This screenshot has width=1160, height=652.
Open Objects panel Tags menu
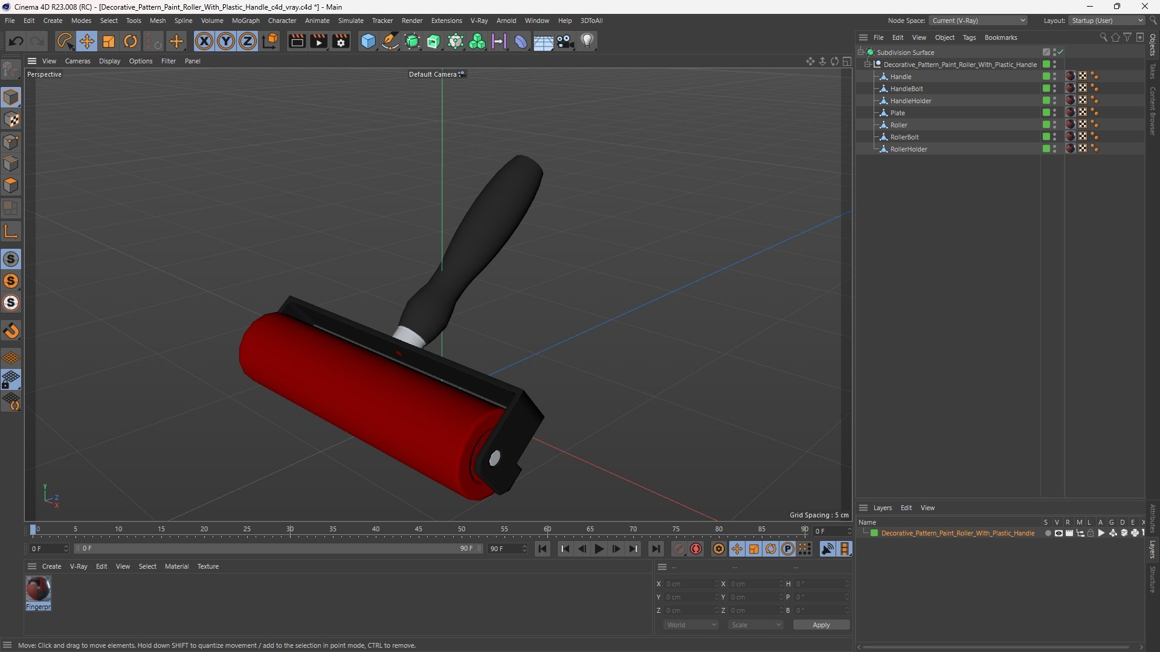point(969,37)
